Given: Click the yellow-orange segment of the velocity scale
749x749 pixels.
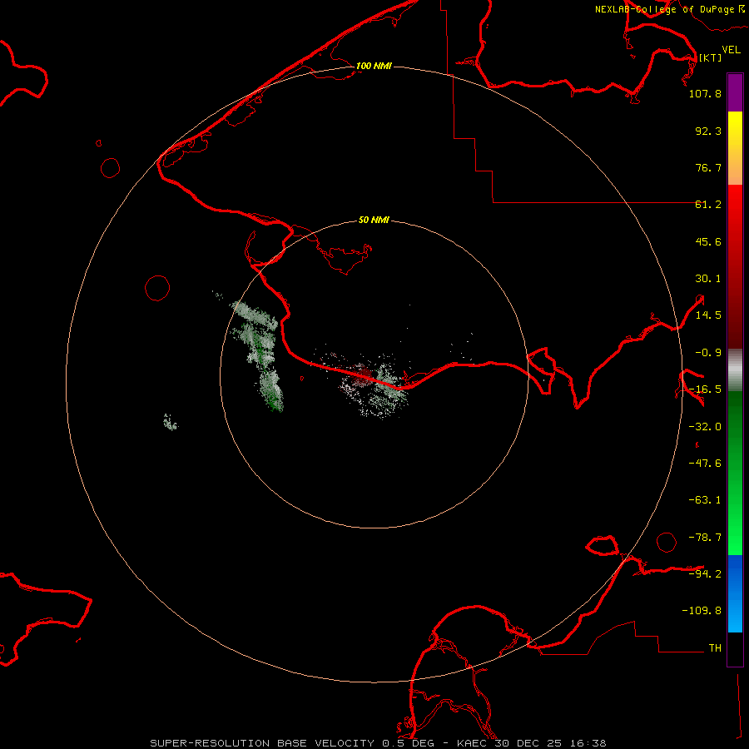Looking at the screenshot, I should point(735,148).
